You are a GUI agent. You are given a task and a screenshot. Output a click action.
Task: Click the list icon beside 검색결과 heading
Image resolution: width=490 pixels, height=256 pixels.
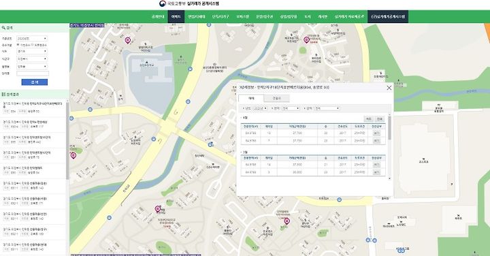click(x=3, y=94)
